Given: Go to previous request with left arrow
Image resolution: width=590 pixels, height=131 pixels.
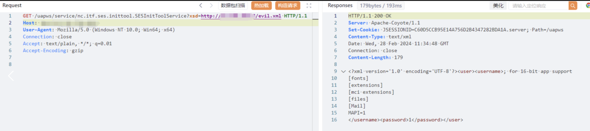Looking at the screenshot, I should pyautogui.click(x=201, y=5).
